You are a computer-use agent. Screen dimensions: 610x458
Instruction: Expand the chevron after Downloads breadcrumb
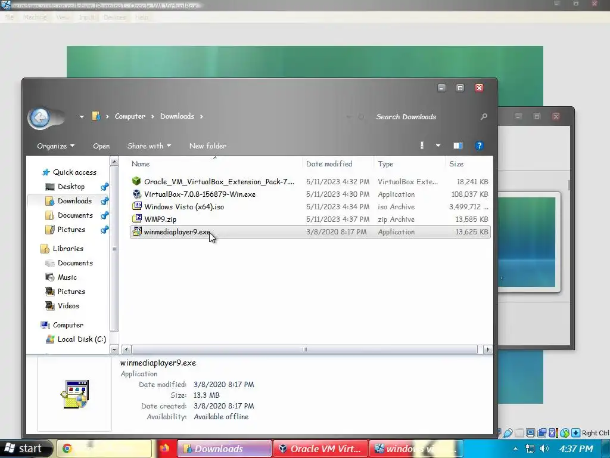click(201, 116)
